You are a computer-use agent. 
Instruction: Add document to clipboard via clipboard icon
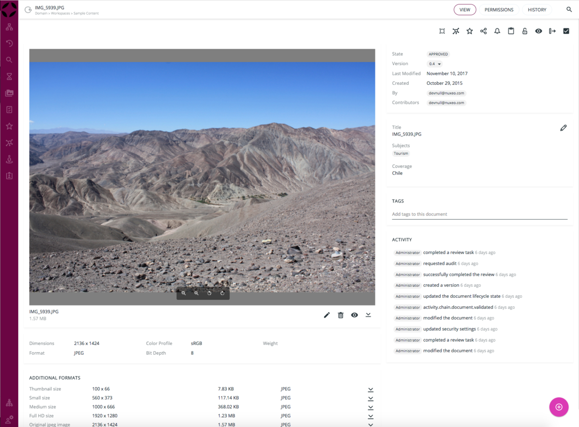511,31
